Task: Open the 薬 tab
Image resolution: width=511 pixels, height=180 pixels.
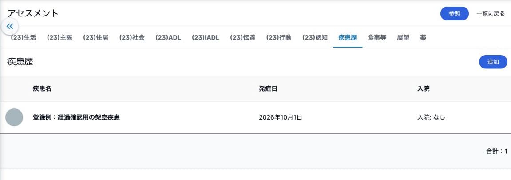Action: 423,37
